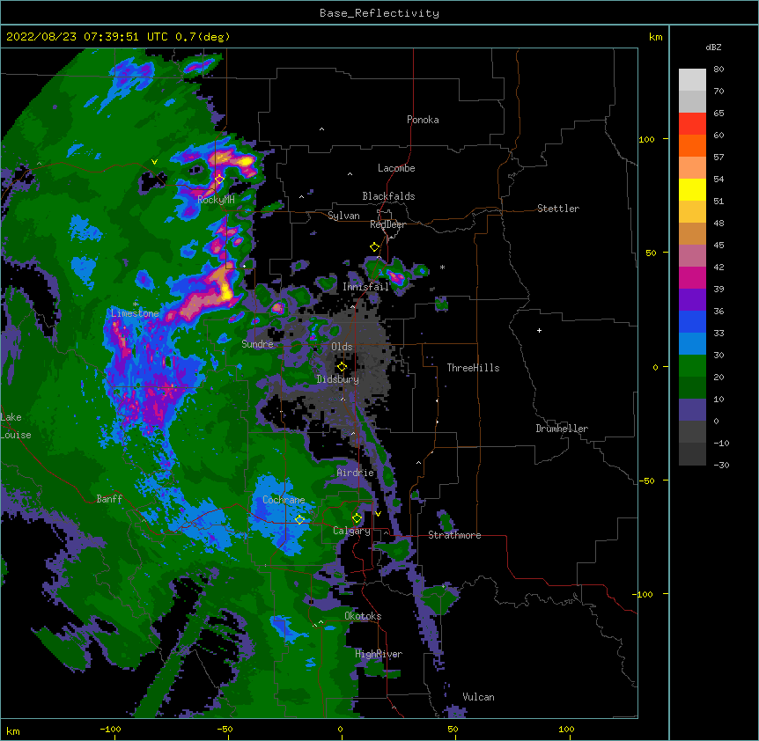Click the Lake Louise label

pos(16,426)
